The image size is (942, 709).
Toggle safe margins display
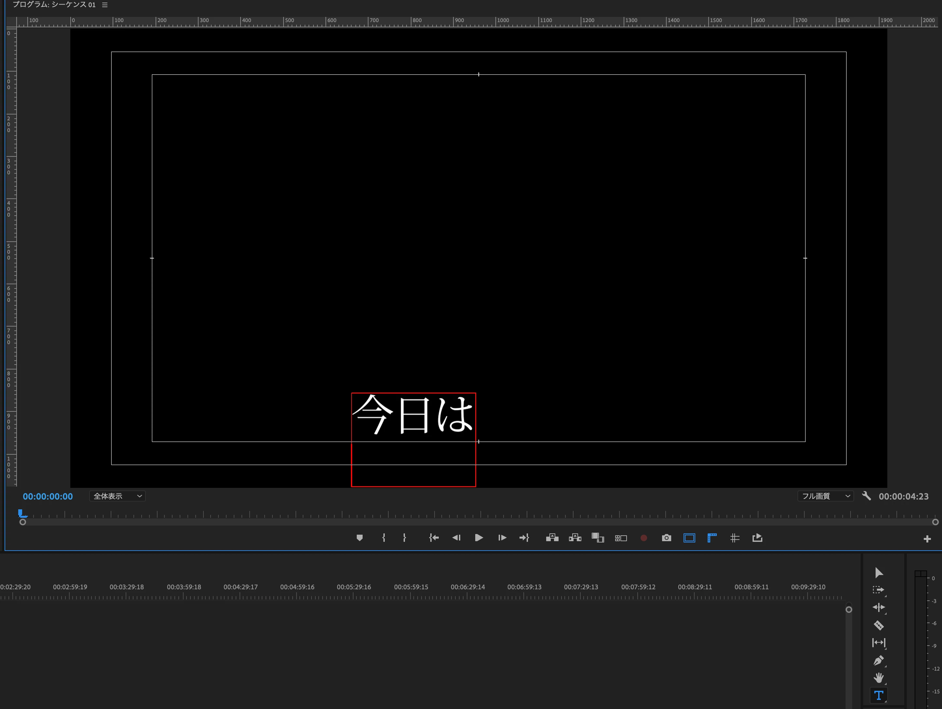tap(689, 538)
